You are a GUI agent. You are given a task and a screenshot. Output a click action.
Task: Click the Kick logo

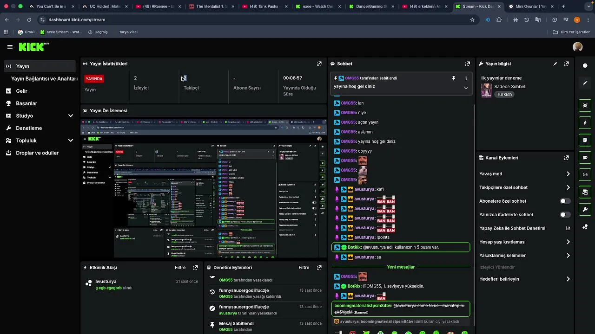pos(33,47)
